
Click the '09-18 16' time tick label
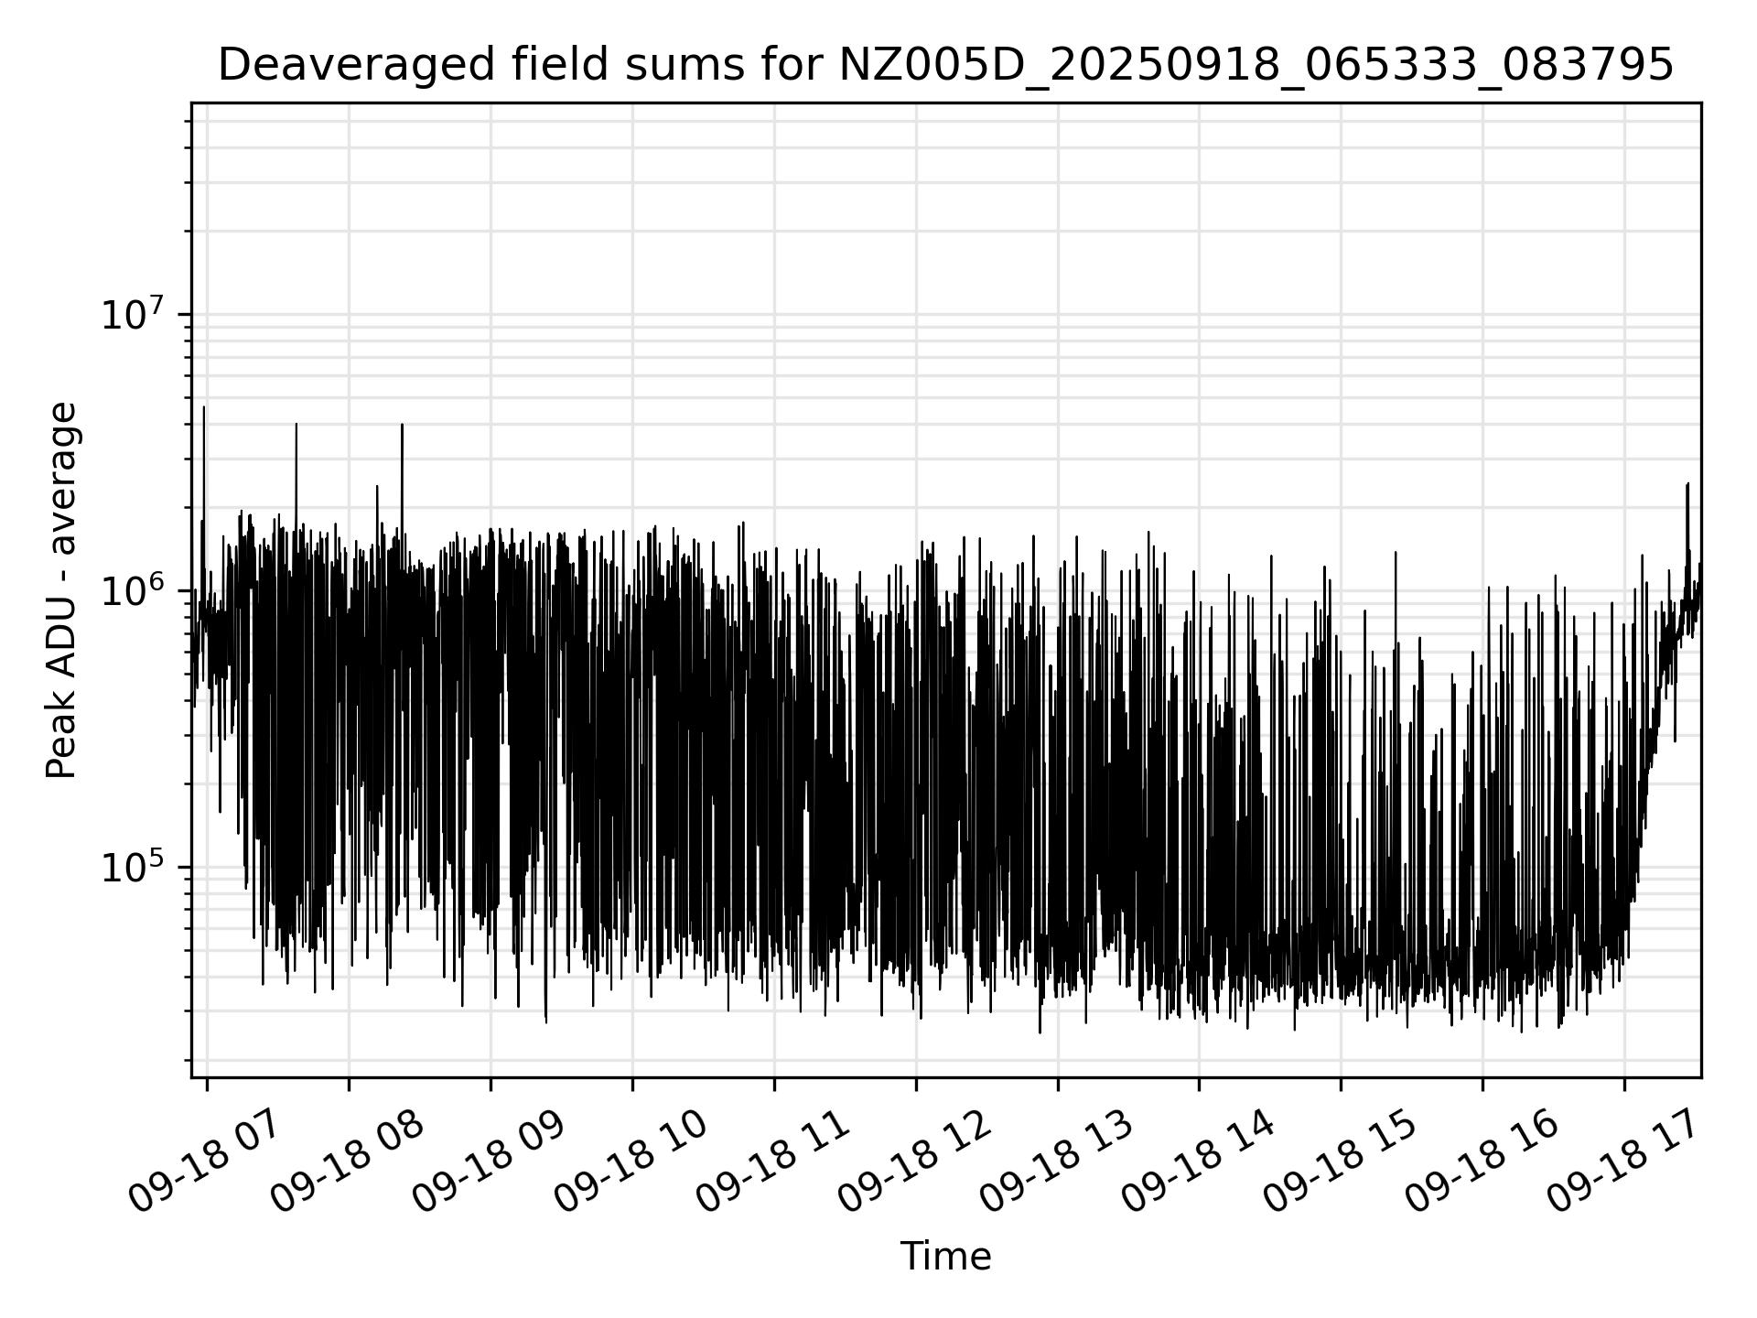[1482, 1162]
